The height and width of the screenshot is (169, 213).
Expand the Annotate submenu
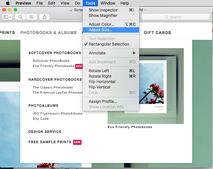(x=111, y=53)
